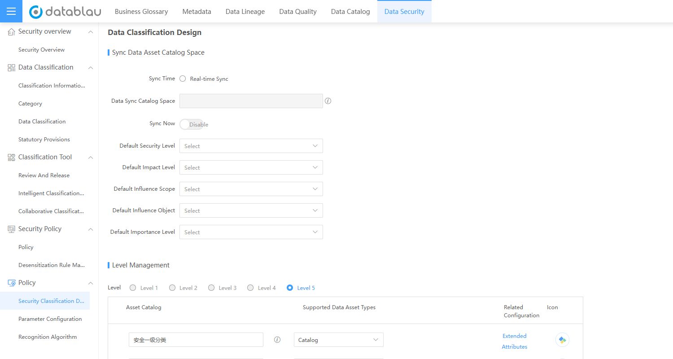
Task: Select the Data Security tab
Action: coord(404,12)
